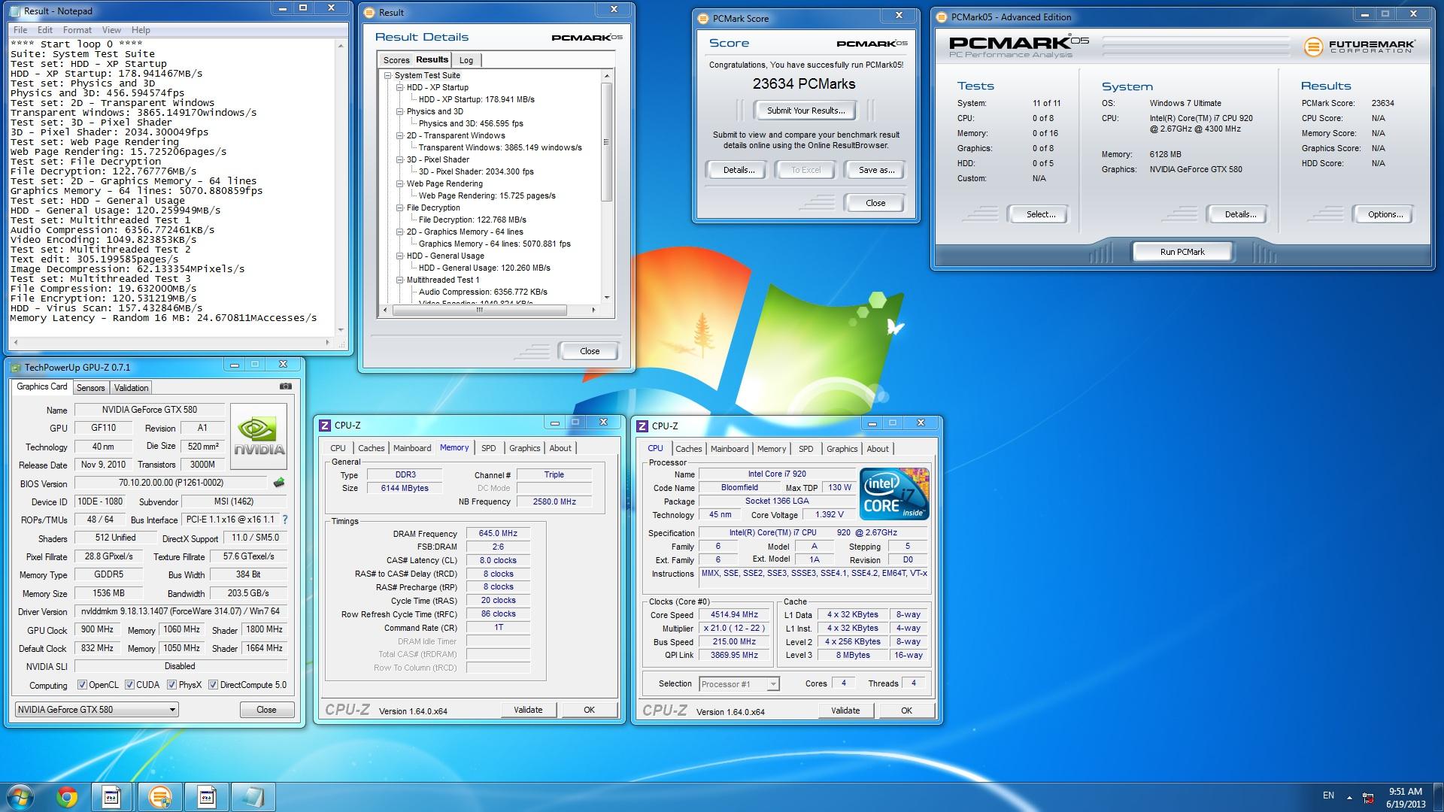Click the second CPU-Z taskbar icon after PCMark
The width and height of the screenshot is (1444, 812).
[206, 797]
